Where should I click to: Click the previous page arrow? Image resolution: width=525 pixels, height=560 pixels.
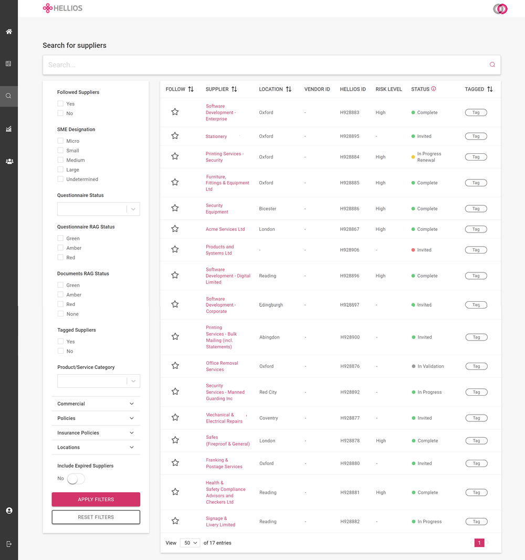471,543
